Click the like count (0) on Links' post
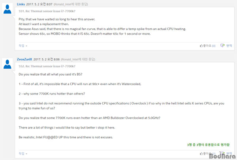The height and width of the screenshot is (160, 237). coord(214,46)
